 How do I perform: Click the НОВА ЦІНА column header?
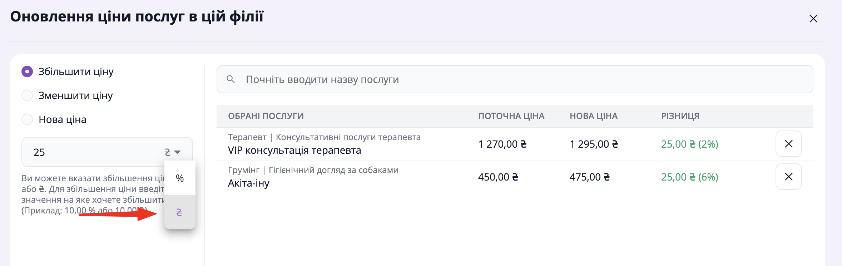(593, 116)
